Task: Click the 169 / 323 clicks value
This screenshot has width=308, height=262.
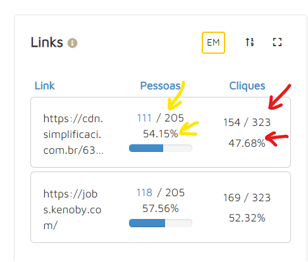Action: [x=247, y=197]
